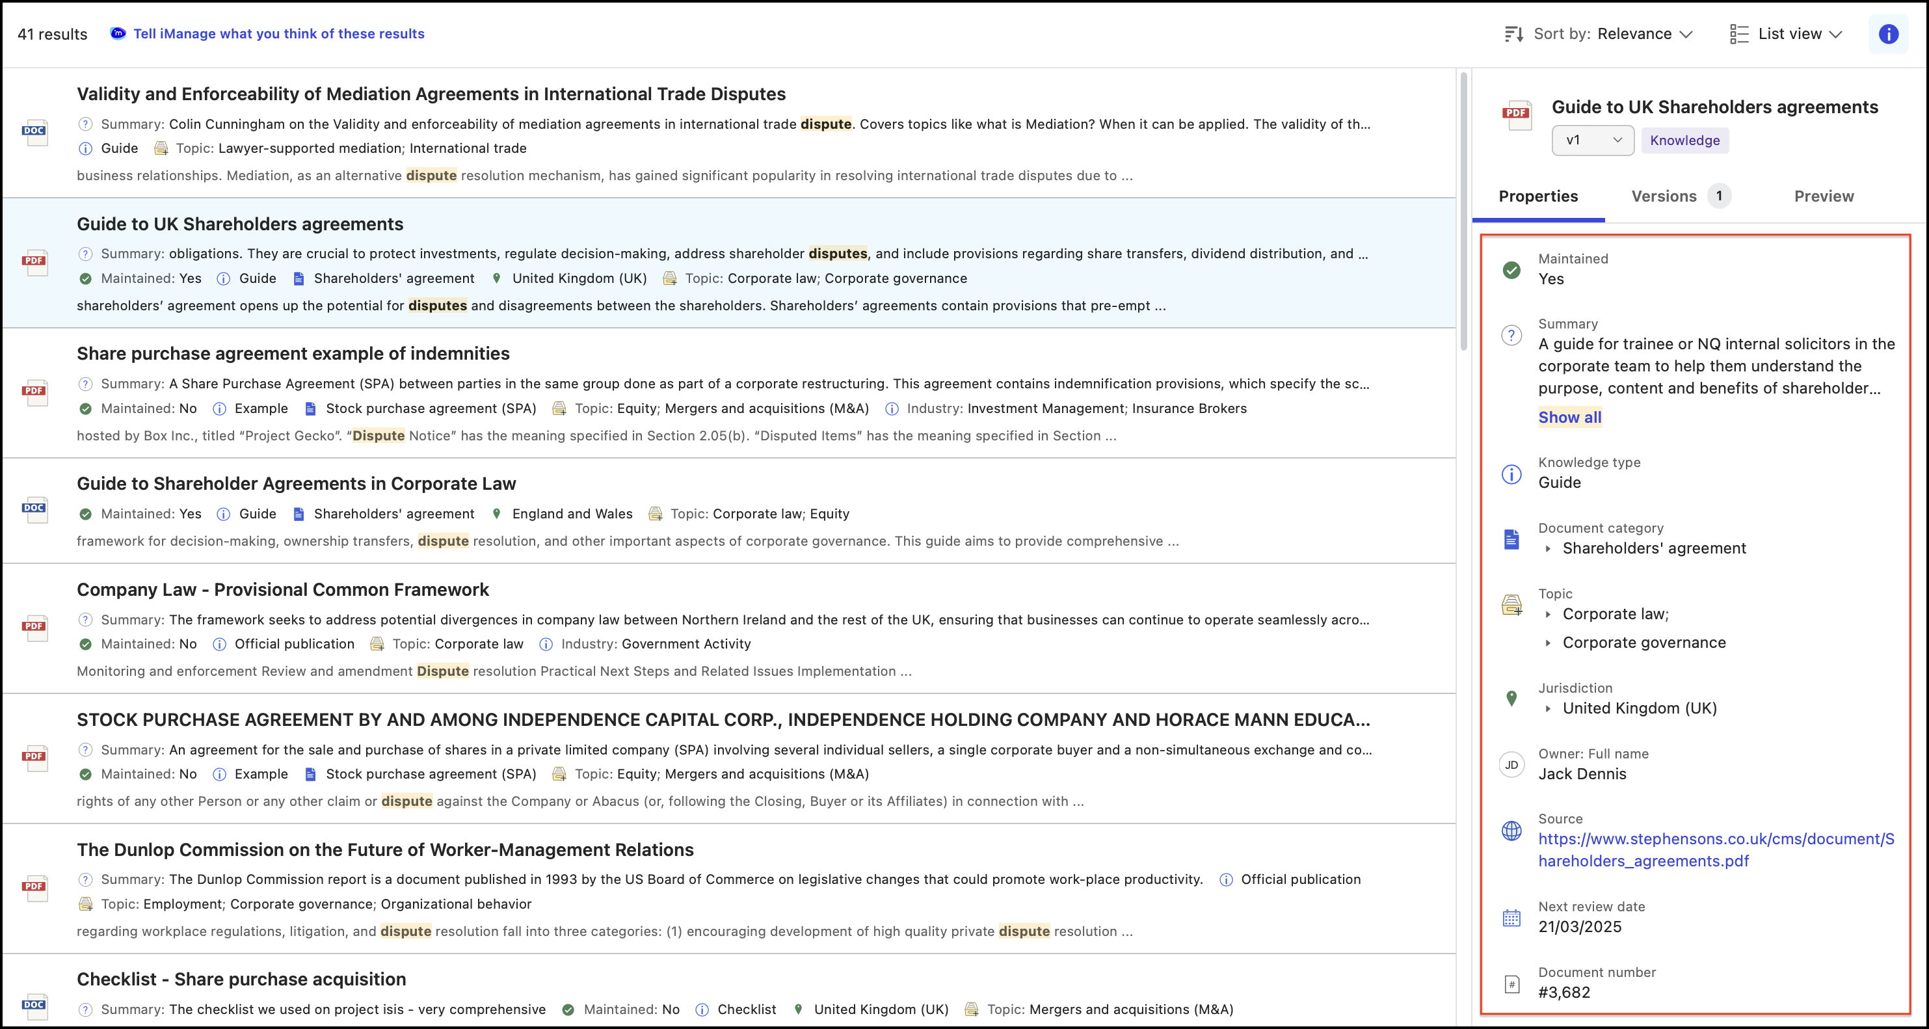Click the sort order icon
This screenshot has height=1029, width=1929.
[x=1513, y=34]
